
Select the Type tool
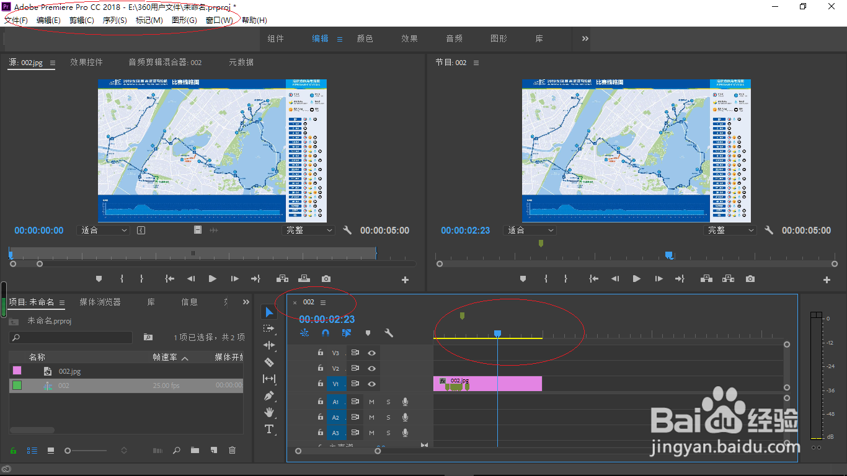pos(269,429)
